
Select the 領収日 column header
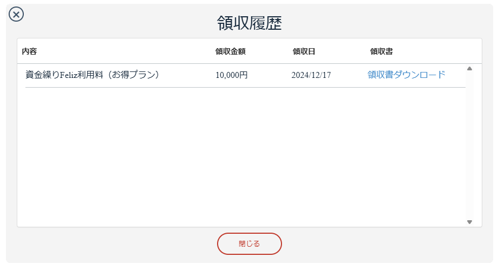point(304,51)
